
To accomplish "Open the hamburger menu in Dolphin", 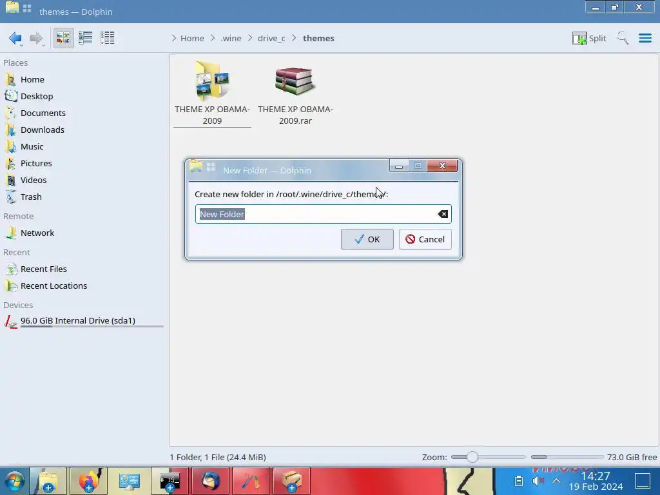I will (645, 38).
